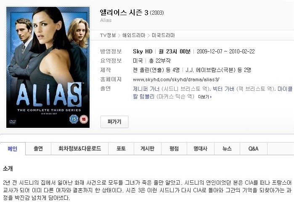Select the 포토 tab
294x209 pixels.
point(121,148)
